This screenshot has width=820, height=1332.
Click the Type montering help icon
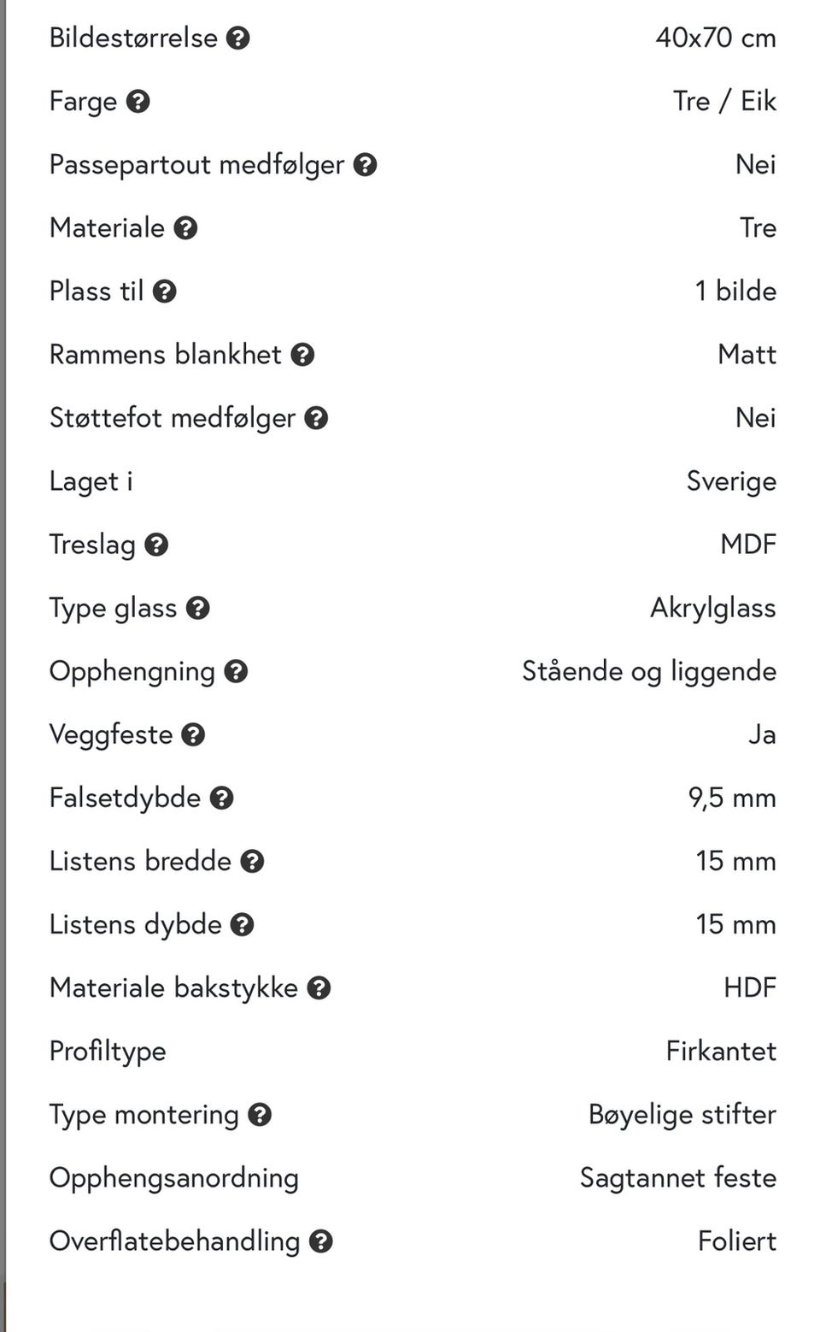(260, 1114)
